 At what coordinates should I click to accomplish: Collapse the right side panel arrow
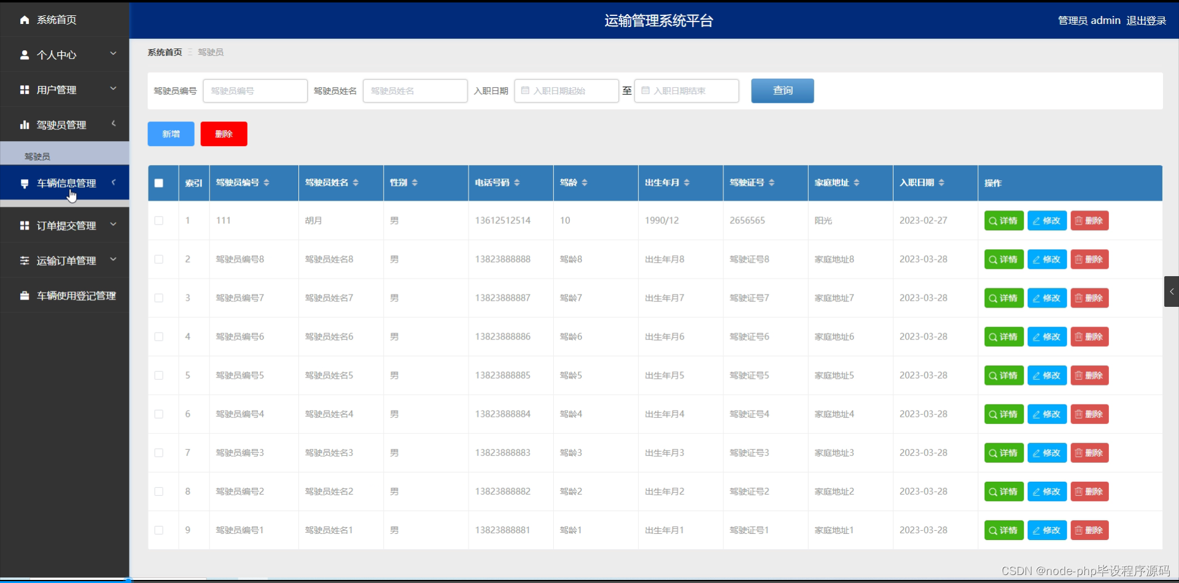(1172, 291)
